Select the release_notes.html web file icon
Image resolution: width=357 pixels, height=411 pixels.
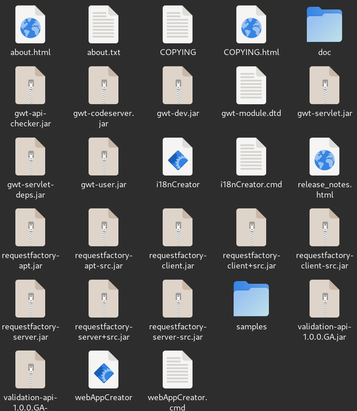tap(324, 156)
